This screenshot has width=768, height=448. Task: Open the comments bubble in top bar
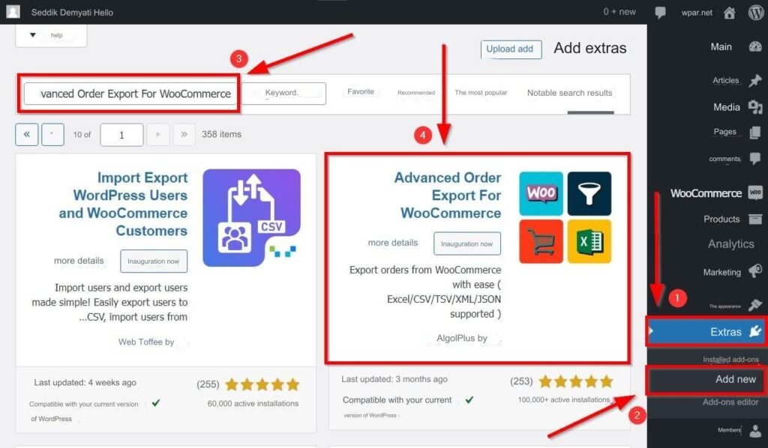tap(660, 13)
